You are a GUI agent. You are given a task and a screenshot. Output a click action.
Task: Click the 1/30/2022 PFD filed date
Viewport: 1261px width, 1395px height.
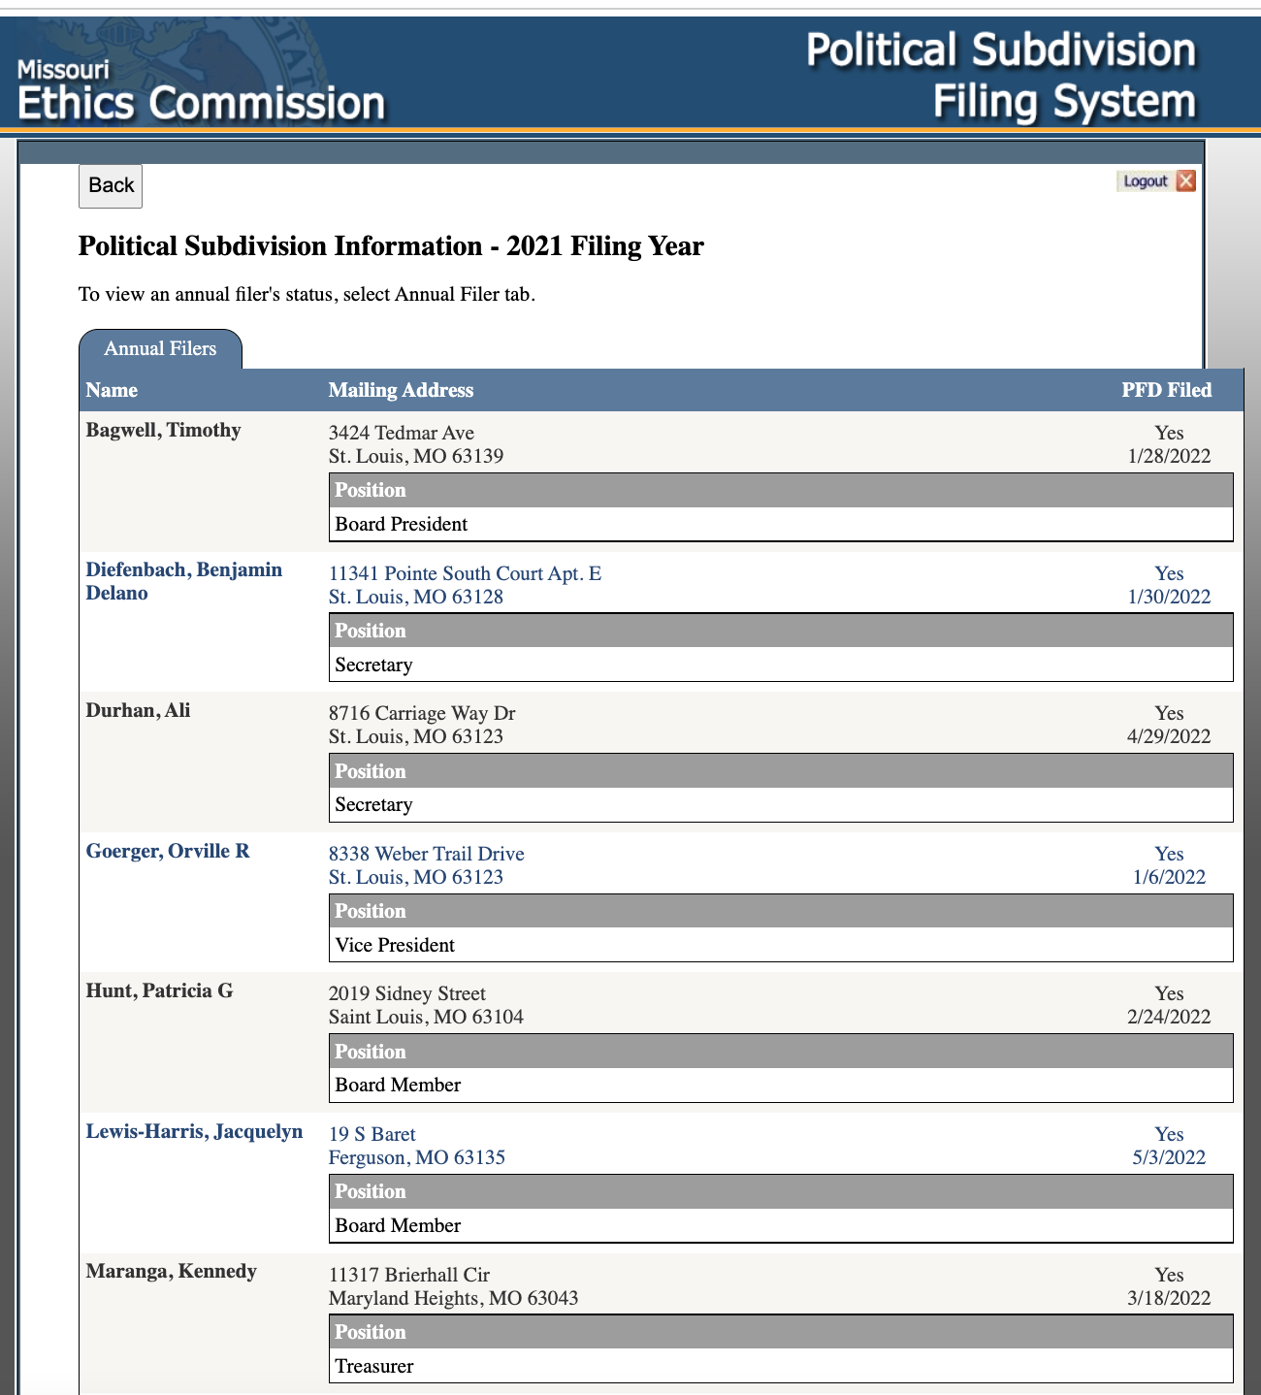click(x=1169, y=597)
